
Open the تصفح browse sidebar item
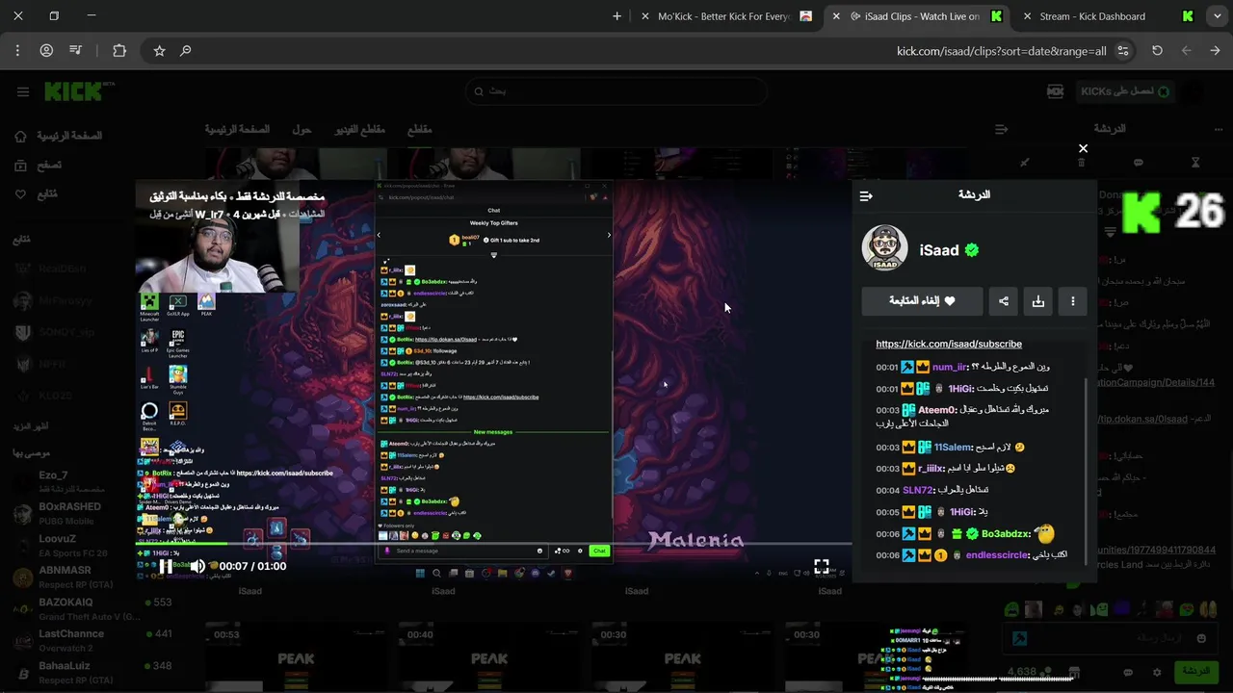pyautogui.click(x=39, y=166)
